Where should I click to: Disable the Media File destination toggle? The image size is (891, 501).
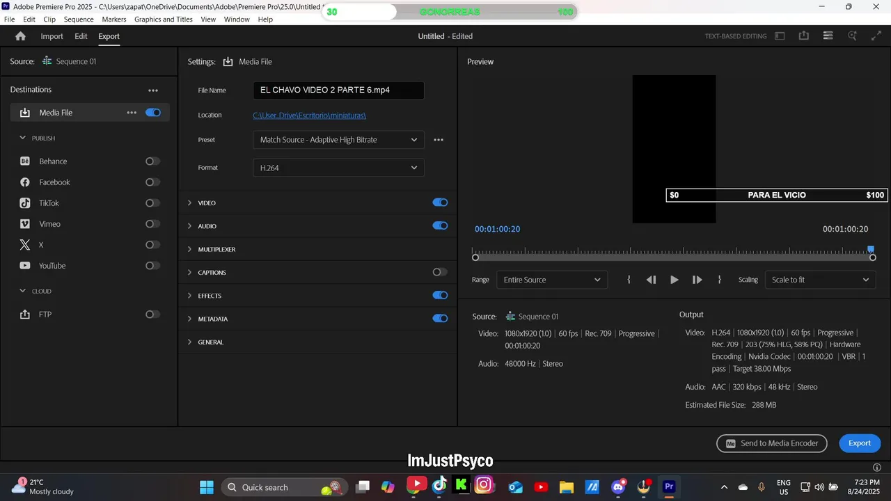click(x=153, y=113)
